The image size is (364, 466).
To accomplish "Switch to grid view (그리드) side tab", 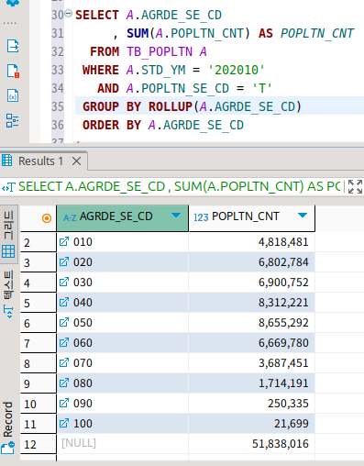I will tap(8, 234).
